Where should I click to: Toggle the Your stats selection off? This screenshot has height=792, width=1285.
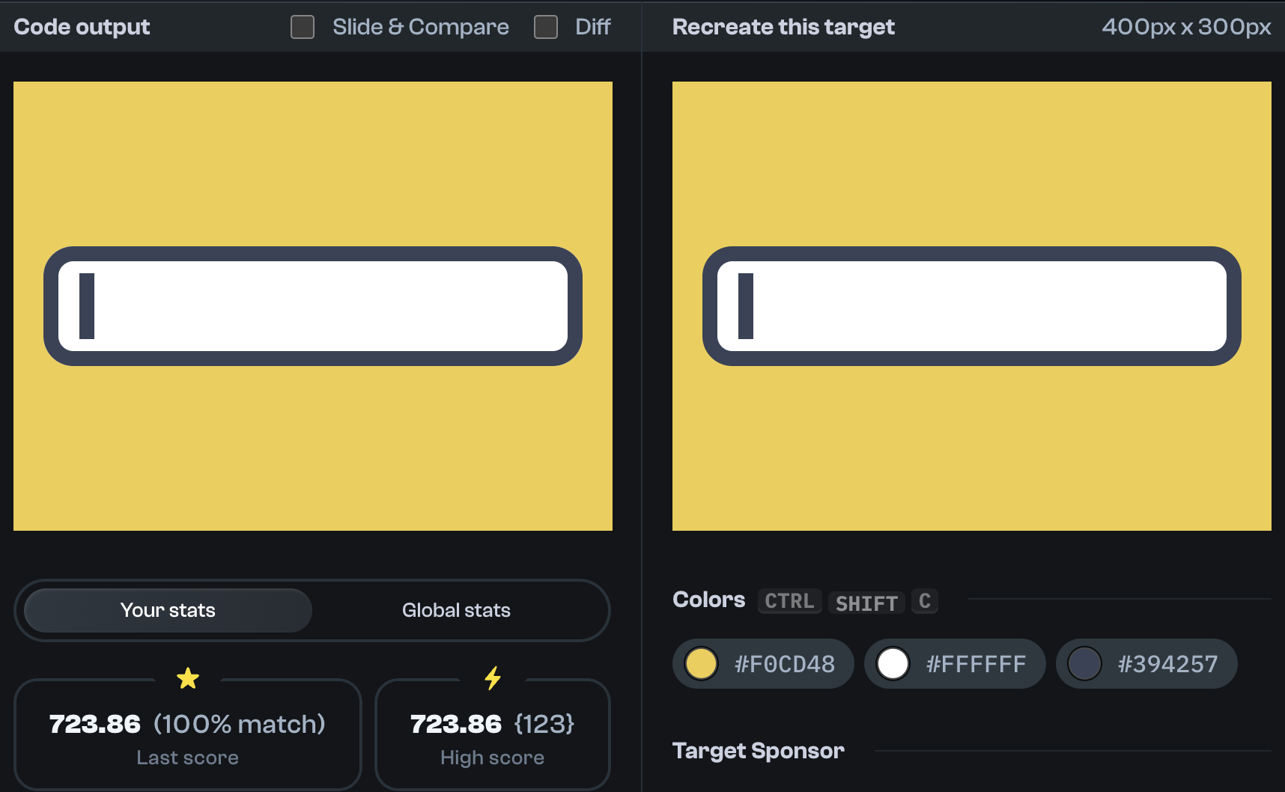pyautogui.click(x=167, y=610)
